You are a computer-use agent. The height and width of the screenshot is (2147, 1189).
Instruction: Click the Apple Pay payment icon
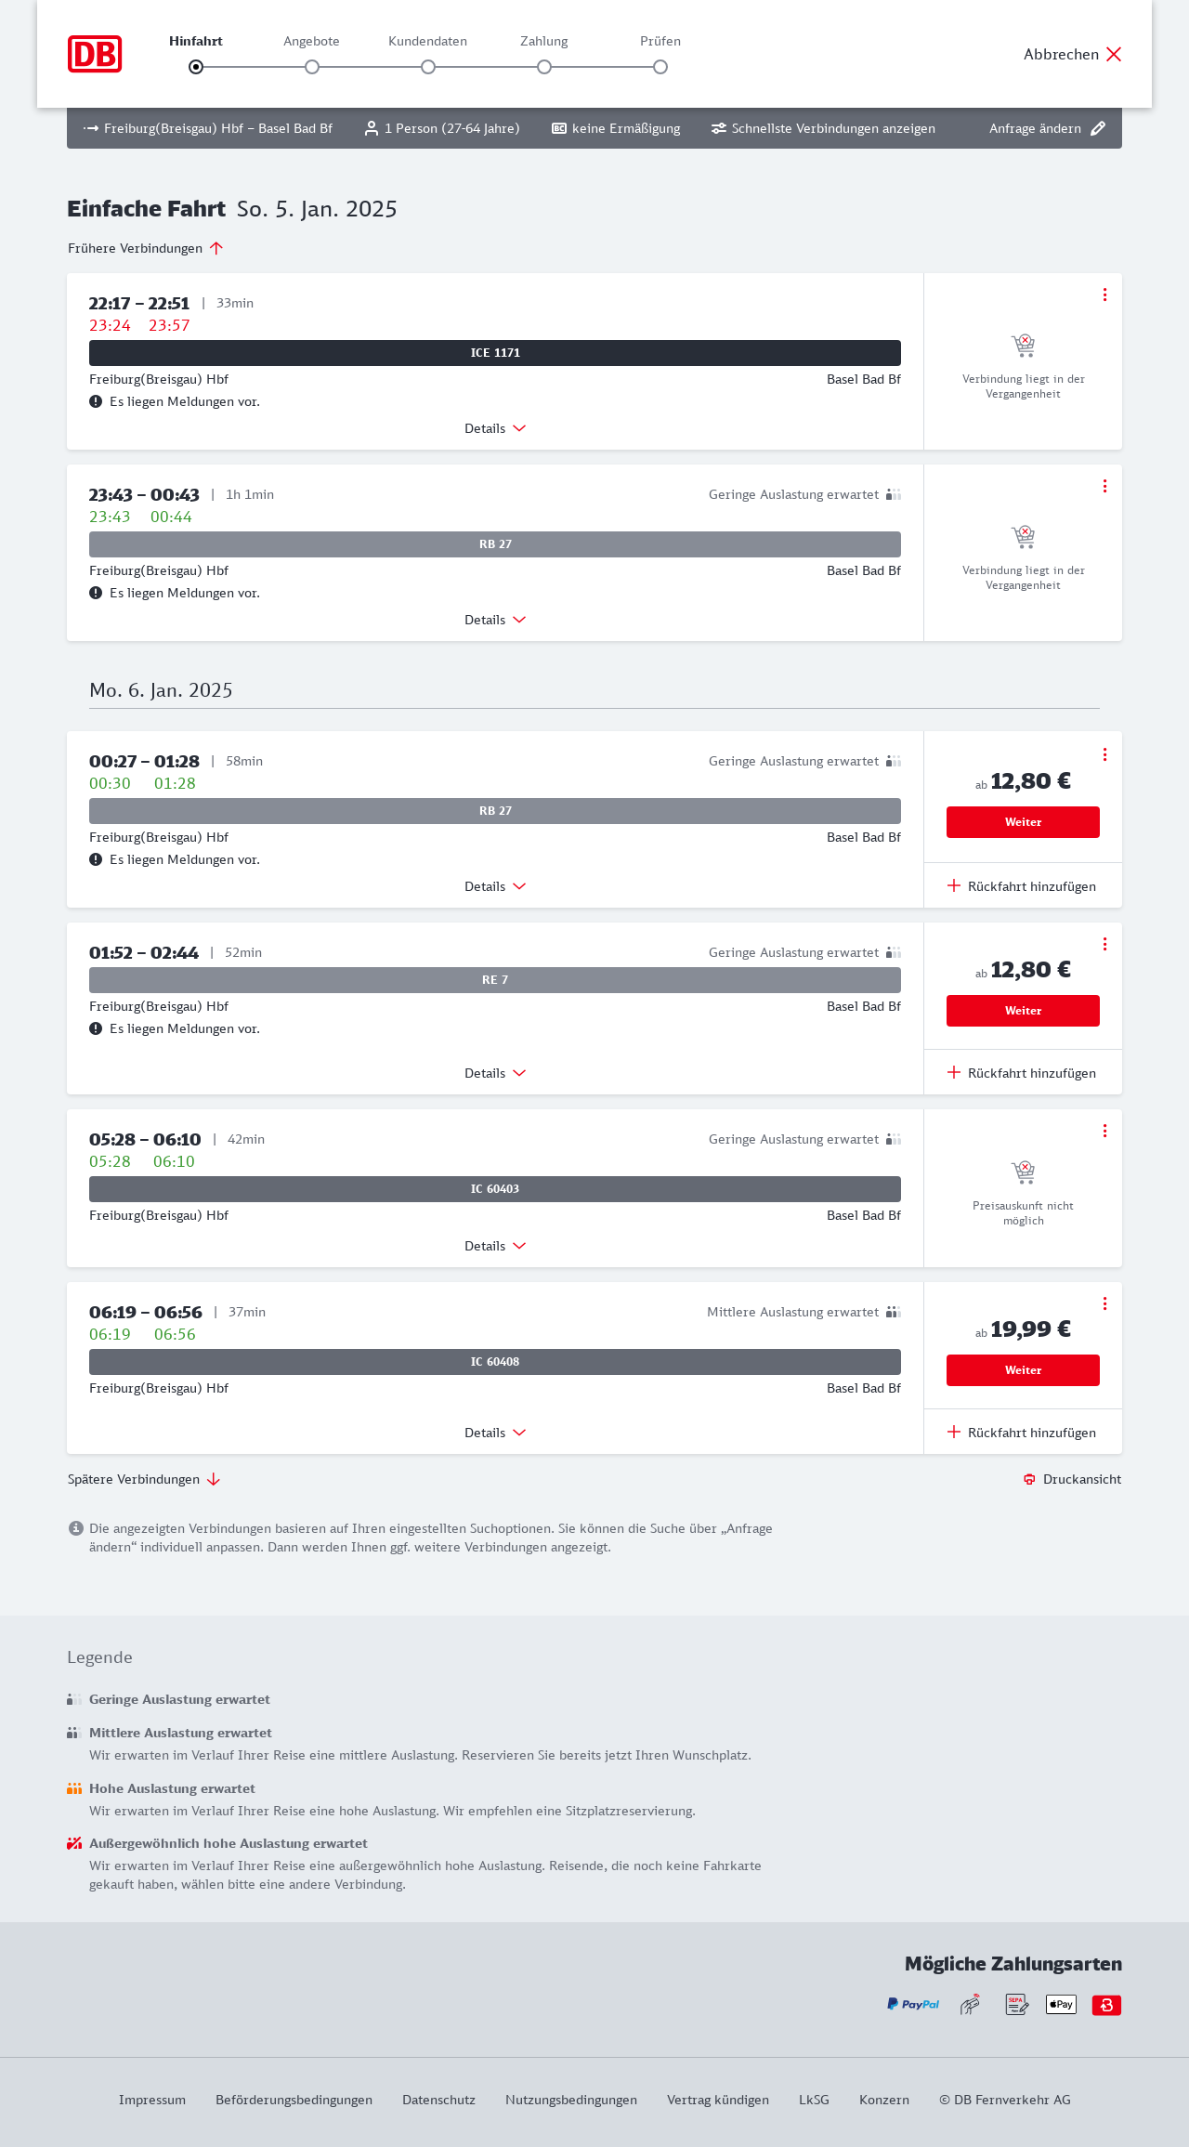coord(1061,2004)
